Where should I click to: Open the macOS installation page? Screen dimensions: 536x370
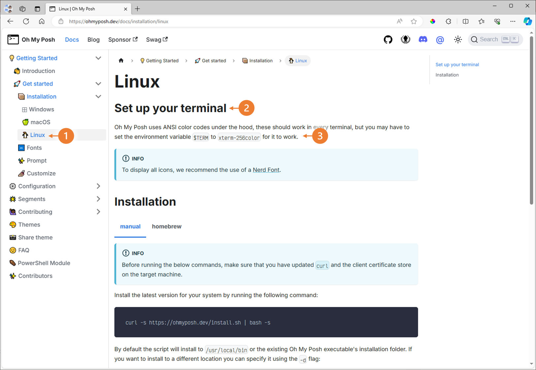click(36, 122)
